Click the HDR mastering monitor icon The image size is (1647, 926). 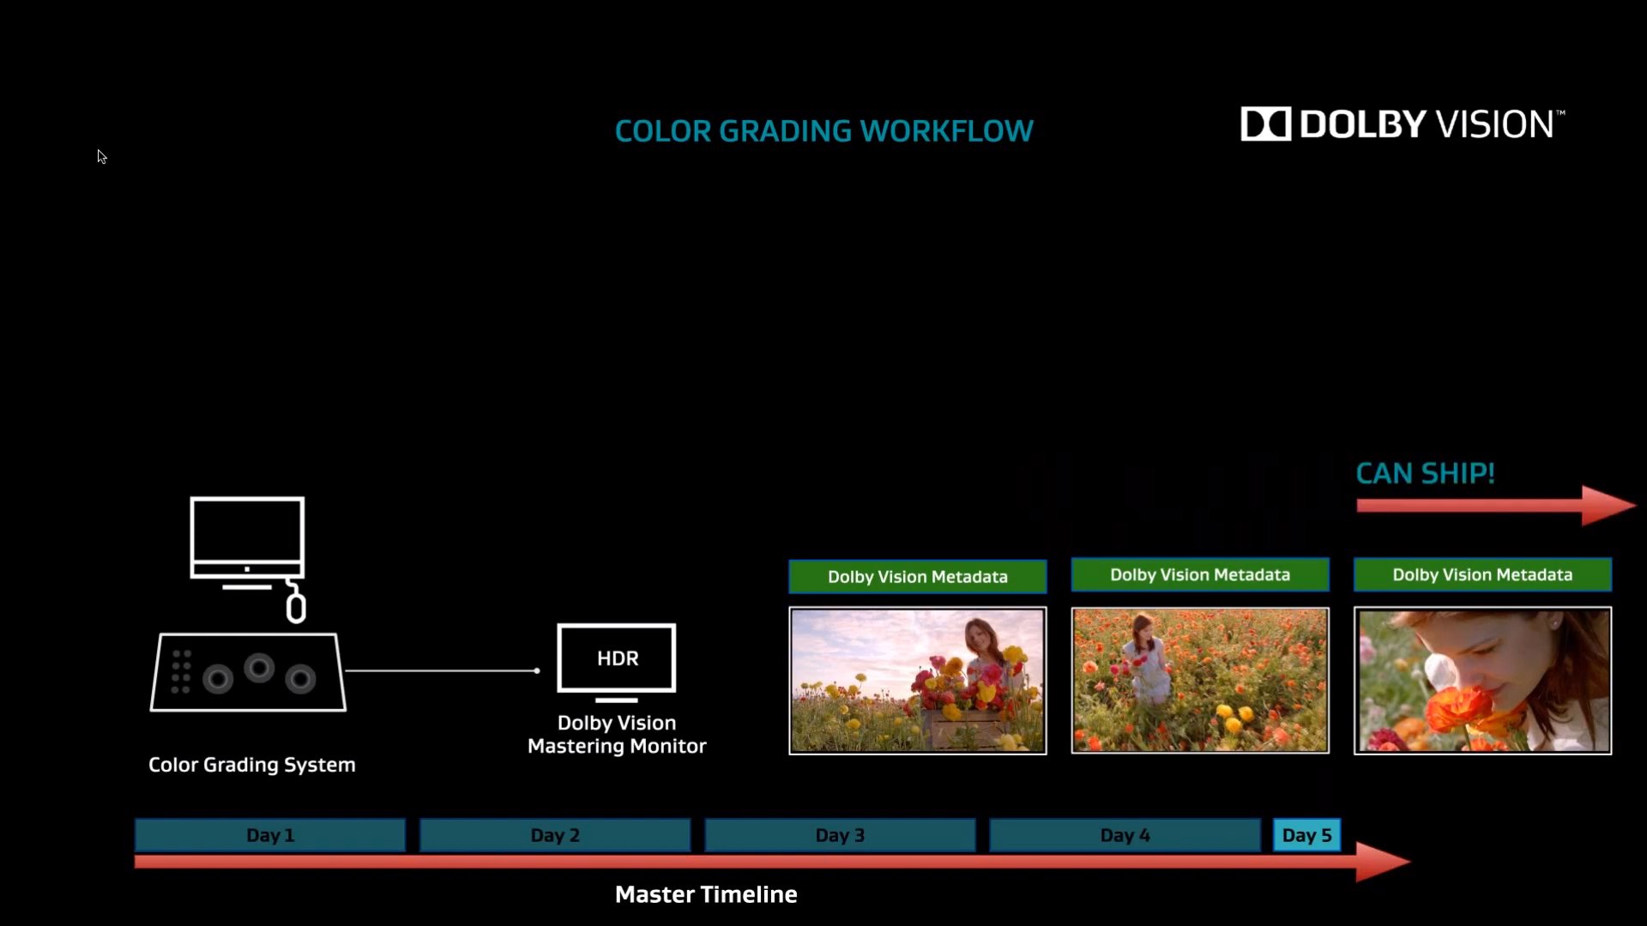(617, 662)
